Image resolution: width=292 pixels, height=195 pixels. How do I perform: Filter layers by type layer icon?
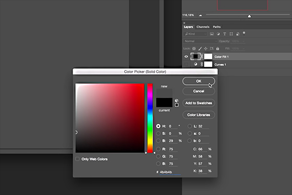pyautogui.click(x=224, y=34)
